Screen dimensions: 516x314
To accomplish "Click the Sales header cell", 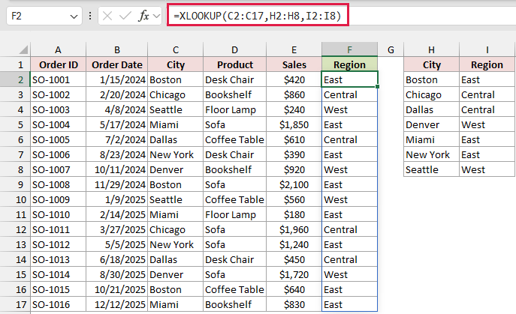I will 294,64.
